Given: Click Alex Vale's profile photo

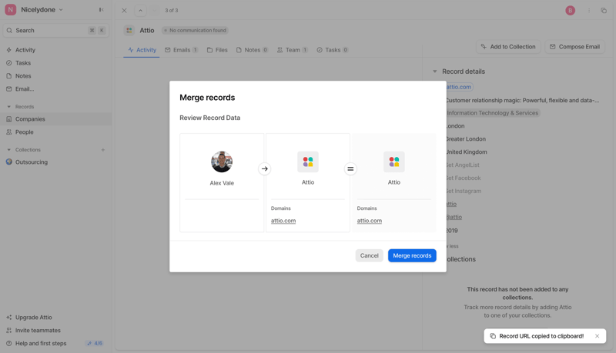Looking at the screenshot, I should point(222,162).
